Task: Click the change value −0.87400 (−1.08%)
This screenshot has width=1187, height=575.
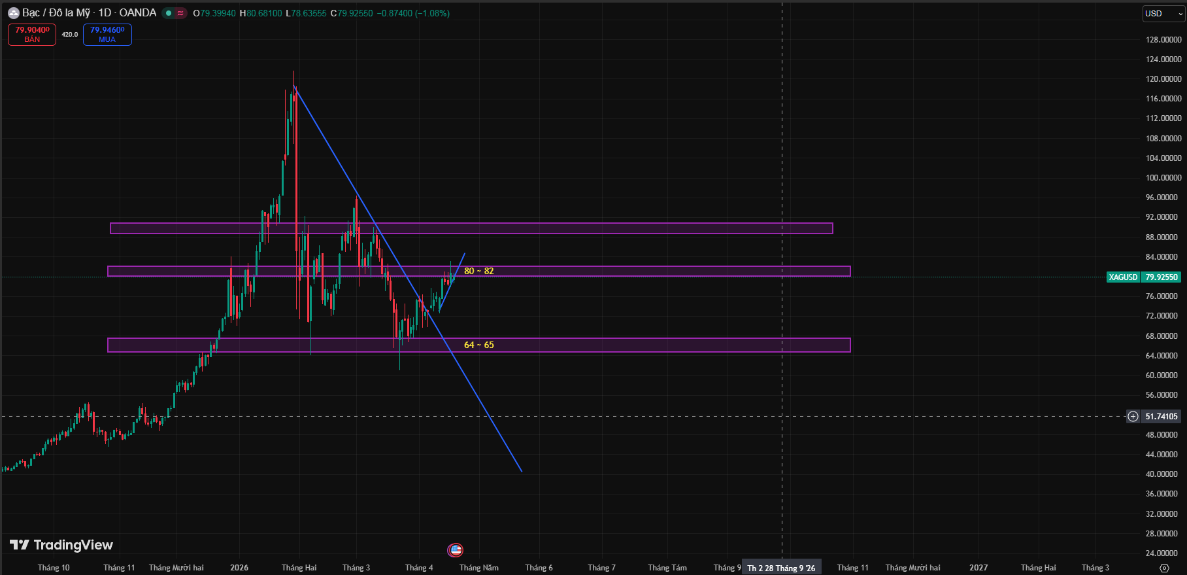Action: coord(413,13)
